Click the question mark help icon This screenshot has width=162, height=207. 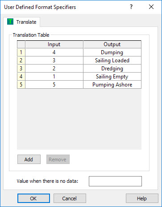tap(131, 7)
